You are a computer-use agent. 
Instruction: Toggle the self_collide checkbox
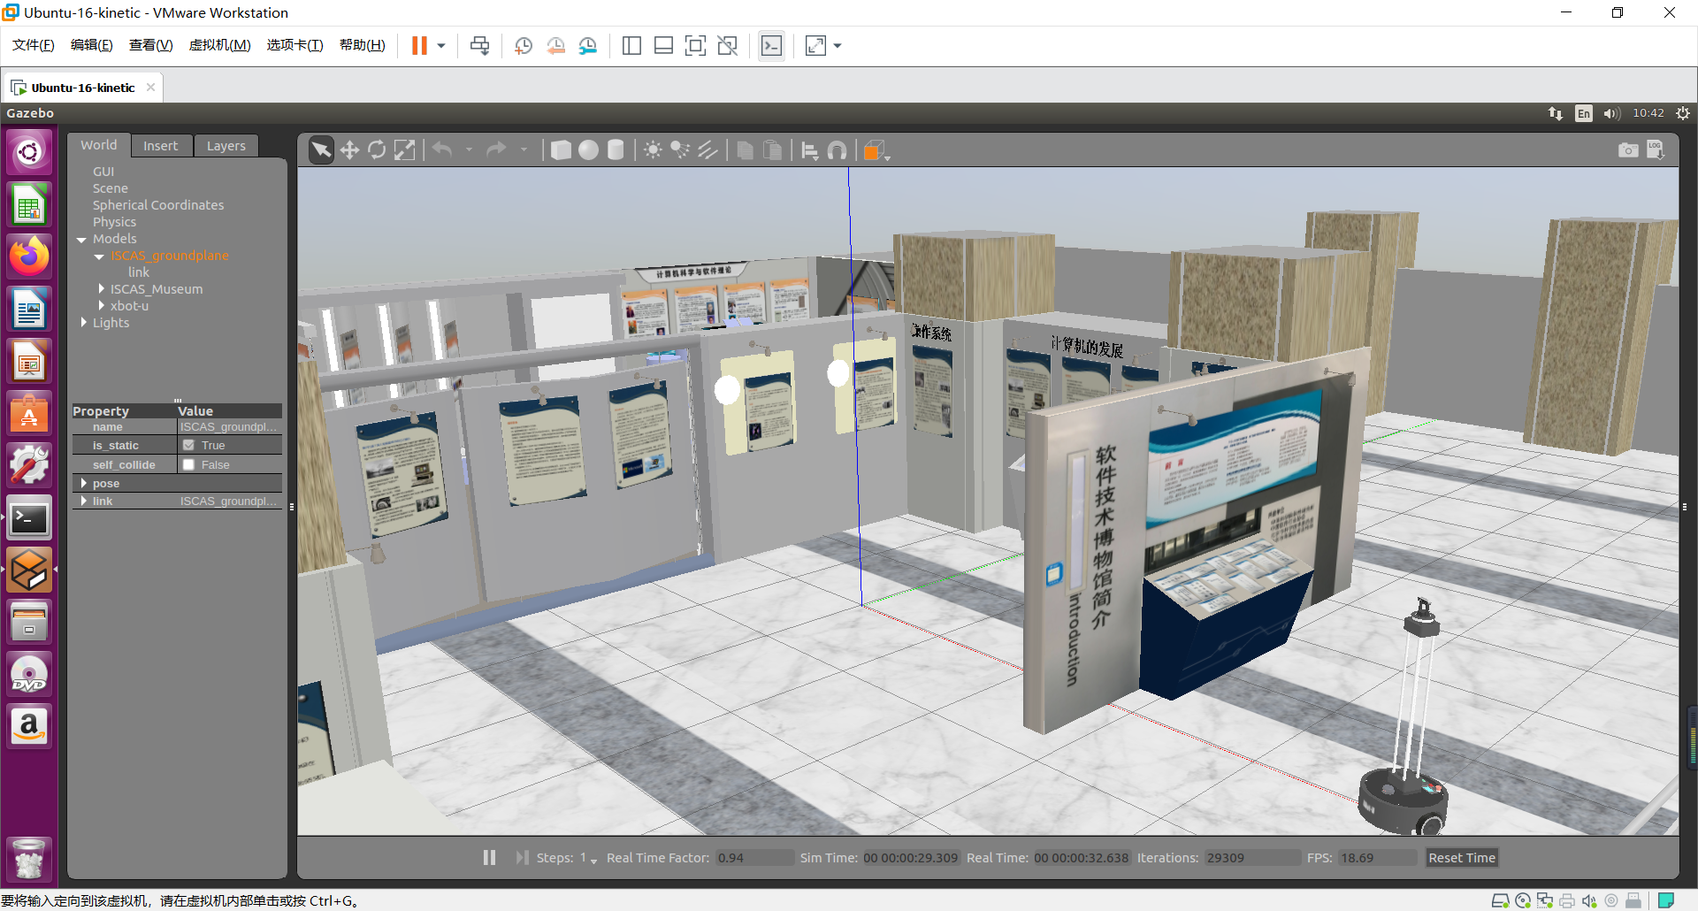pyautogui.click(x=188, y=465)
